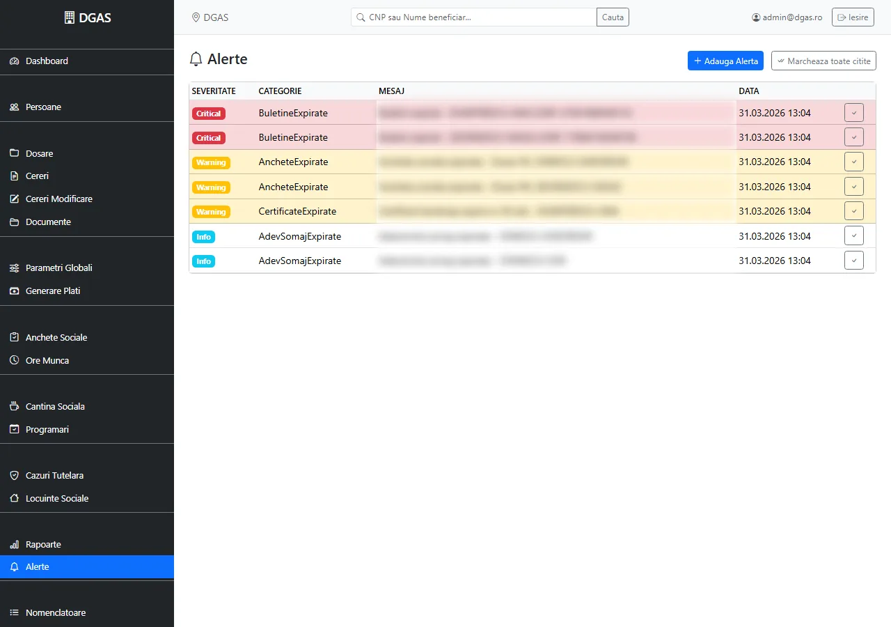
Task: Click the MESAJ column header
Action: (x=391, y=91)
